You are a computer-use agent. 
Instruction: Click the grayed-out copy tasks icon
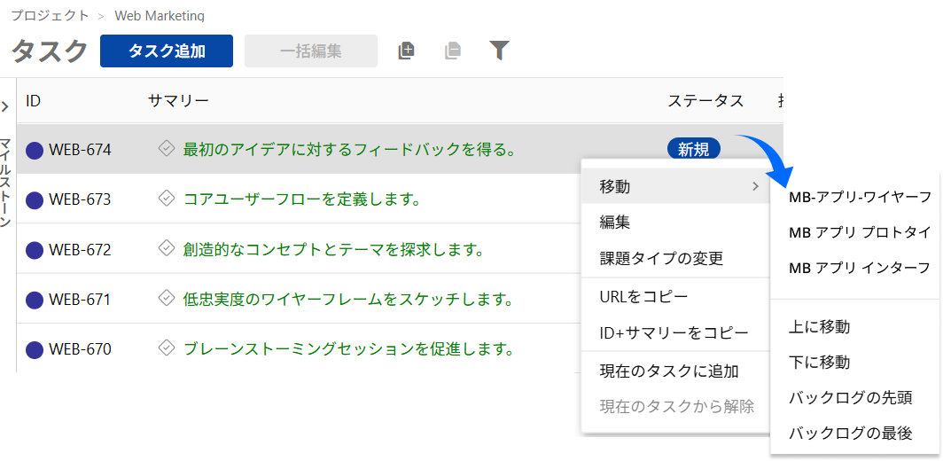click(x=453, y=51)
